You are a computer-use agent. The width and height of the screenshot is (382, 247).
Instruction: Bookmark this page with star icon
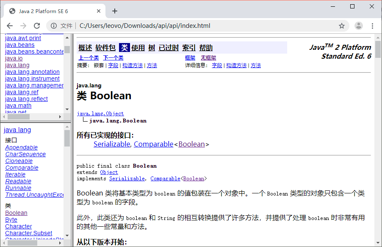[342, 26]
